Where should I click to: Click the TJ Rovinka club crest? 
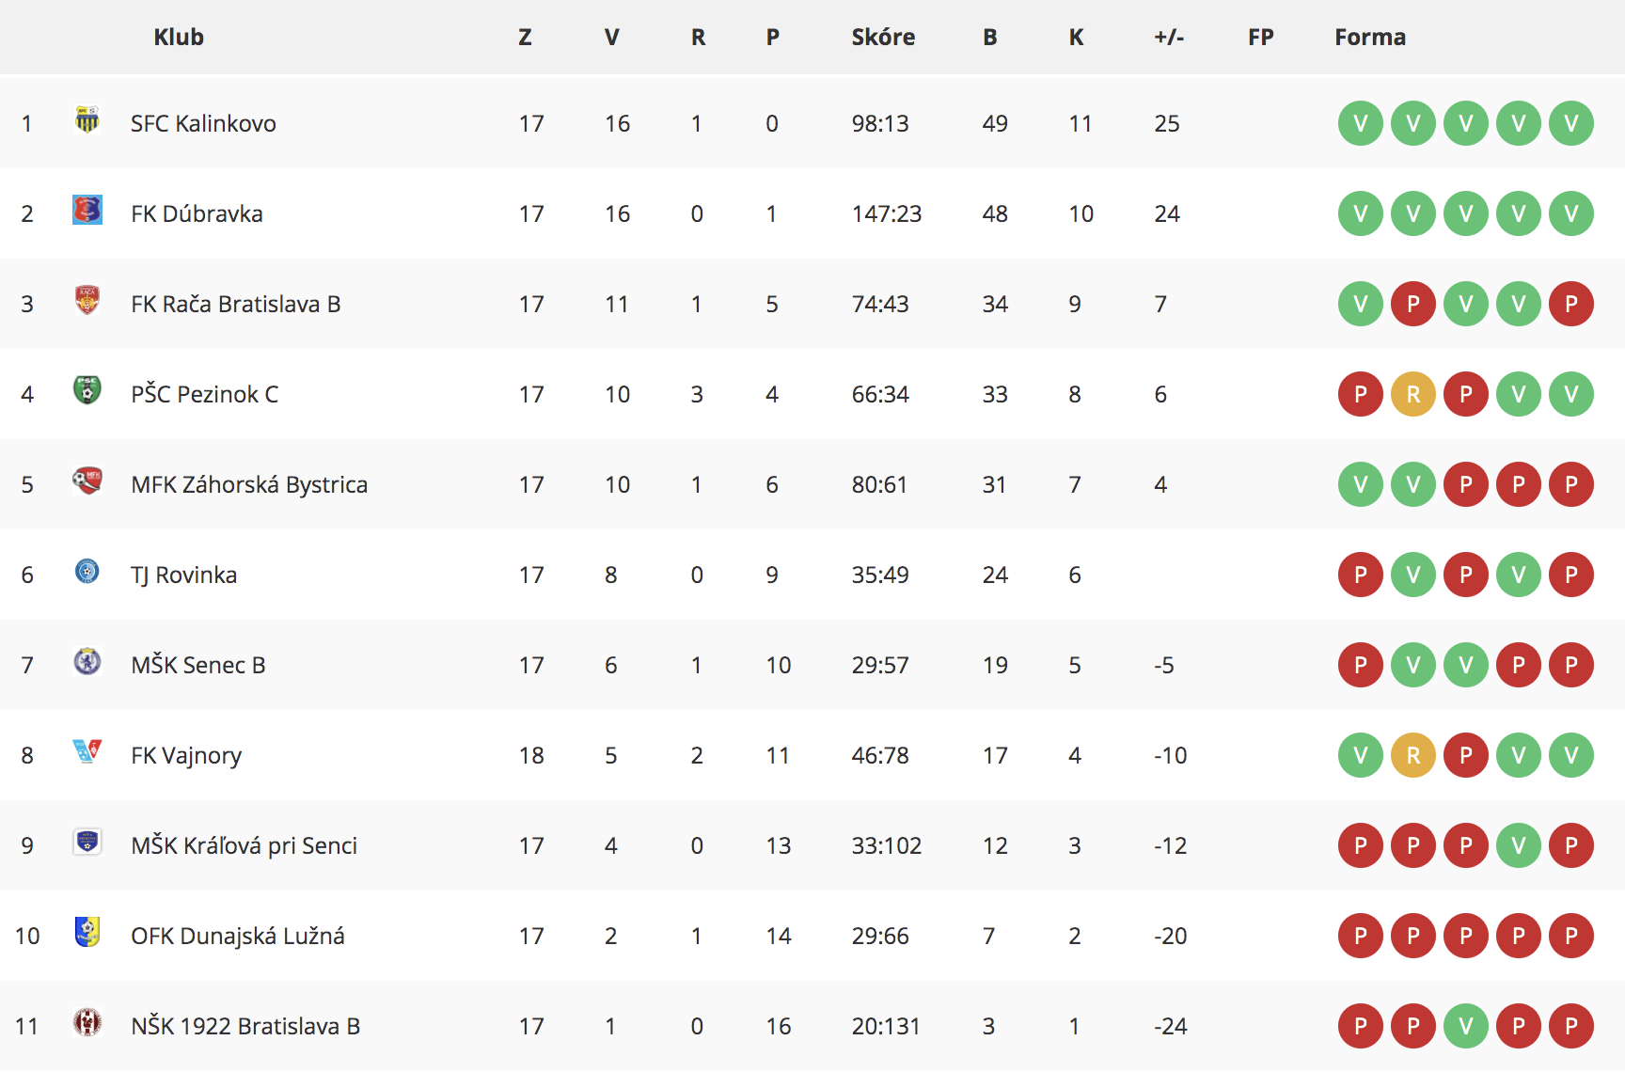pyautogui.click(x=87, y=571)
